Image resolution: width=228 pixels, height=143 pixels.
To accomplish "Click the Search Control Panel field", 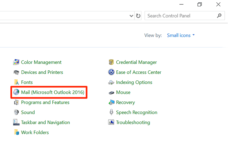I will 180,16.
